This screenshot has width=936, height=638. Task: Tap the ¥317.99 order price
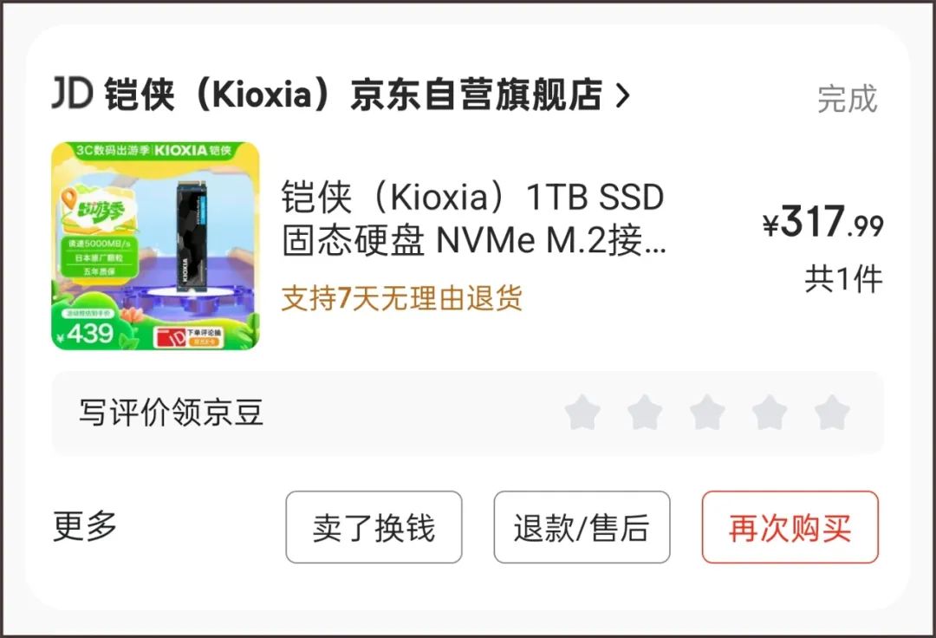tap(823, 221)
